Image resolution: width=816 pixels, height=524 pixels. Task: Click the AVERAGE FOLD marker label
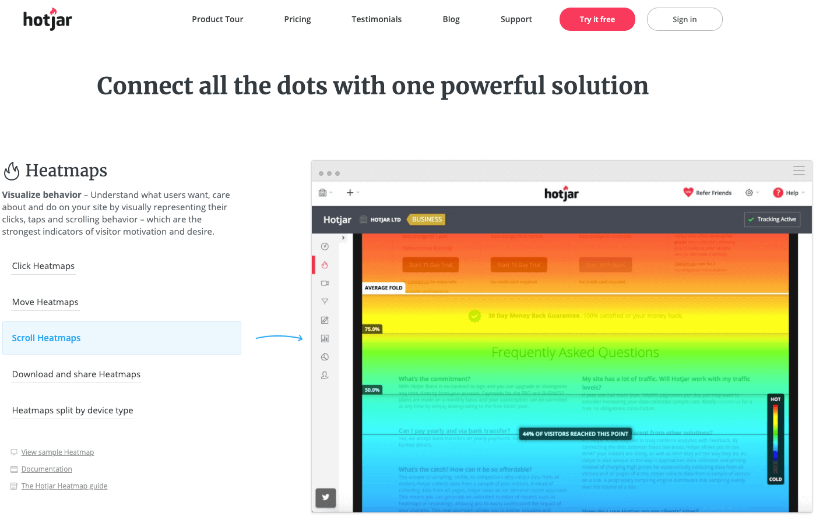tap(384, 288)
